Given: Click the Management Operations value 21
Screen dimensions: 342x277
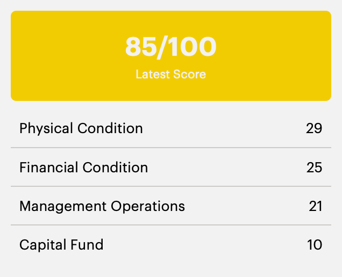Looking at the screenshot, I should pyautogui.click(x=315, y=206).
